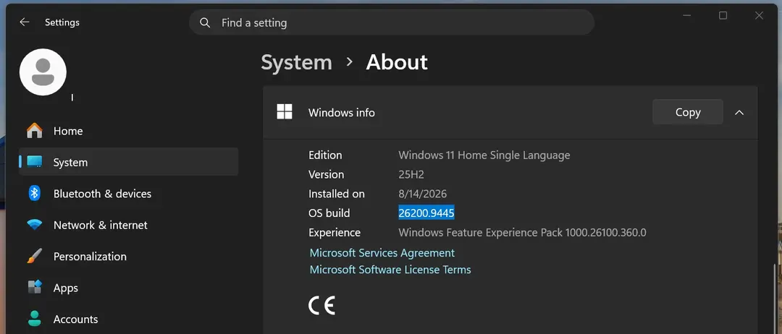Click the Accounts person icon
The image size is (782, 334).
tap(35, 319)
